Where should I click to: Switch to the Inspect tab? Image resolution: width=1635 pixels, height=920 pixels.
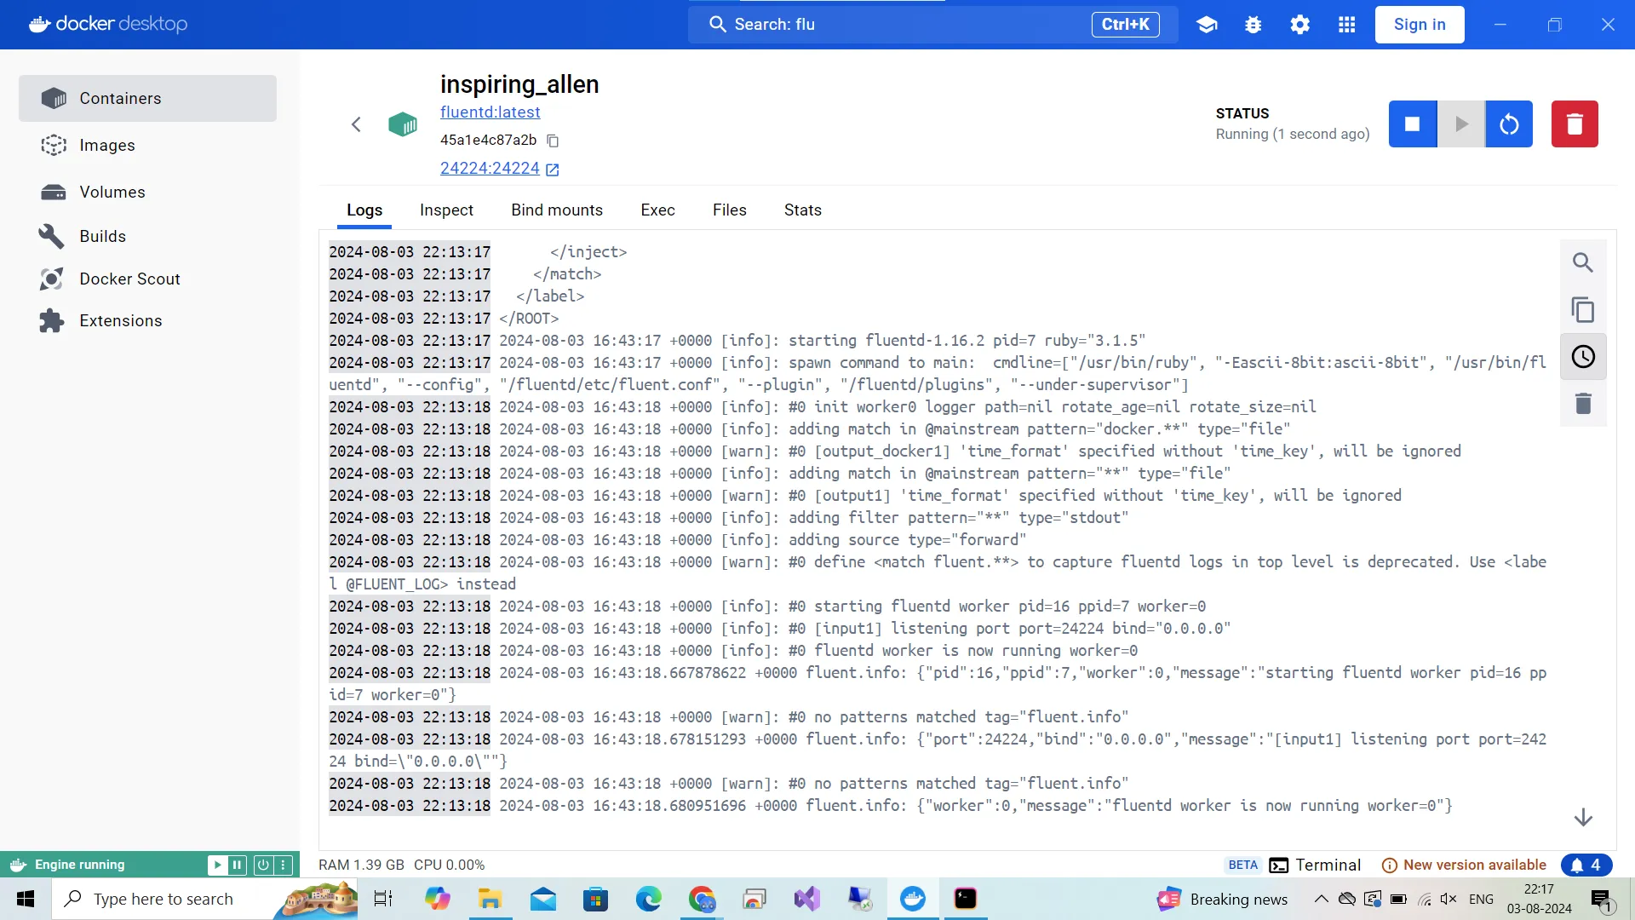click(446, 210)
